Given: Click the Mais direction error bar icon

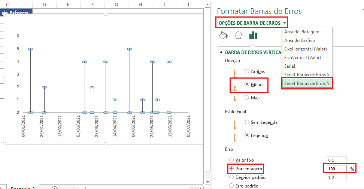Looking at the screenshot, I should point(235,98).
